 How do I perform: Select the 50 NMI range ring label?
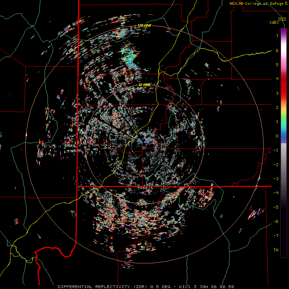[144, 85]
